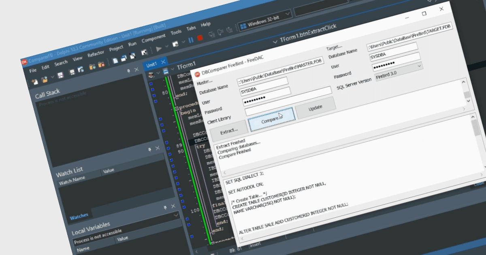Viewport: 486px width, 255px height.
Task: Click the red Stop program button
Action: click(x=200, y=38)
